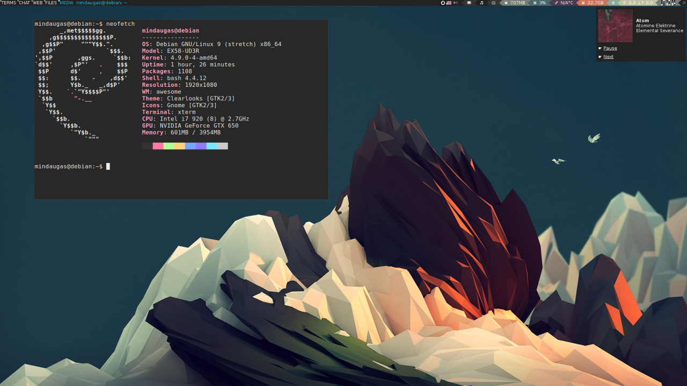Click the 707MB memory usage widget
Viewport: 687px width, 386px height.
pyautogui.click(x=514, y=3)
